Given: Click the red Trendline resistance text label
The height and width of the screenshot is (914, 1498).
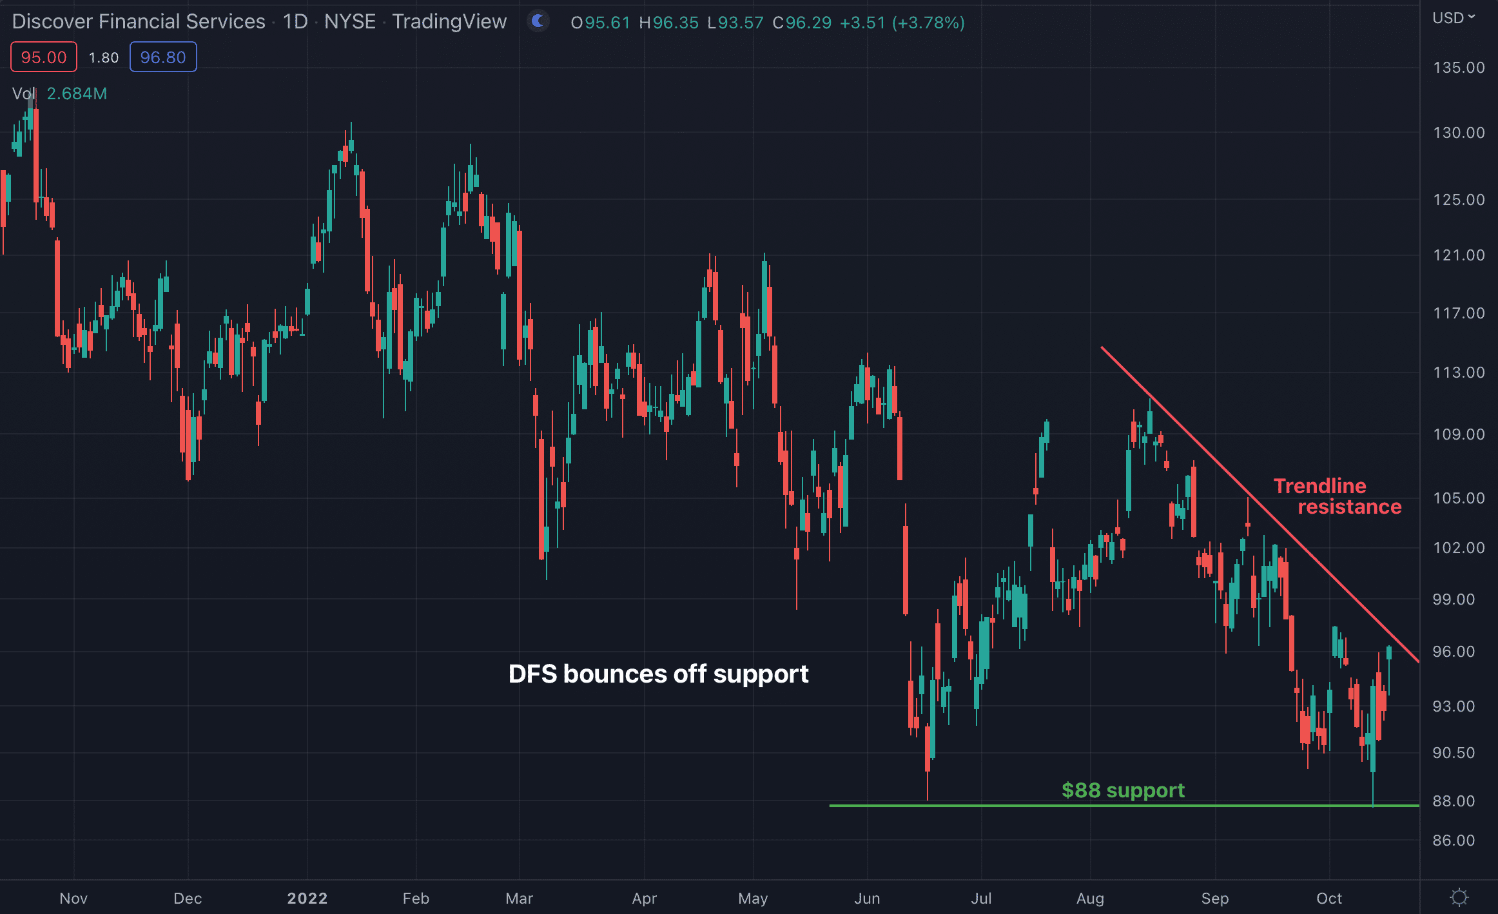Looking at the screenshot, I should pos(1337,496).
